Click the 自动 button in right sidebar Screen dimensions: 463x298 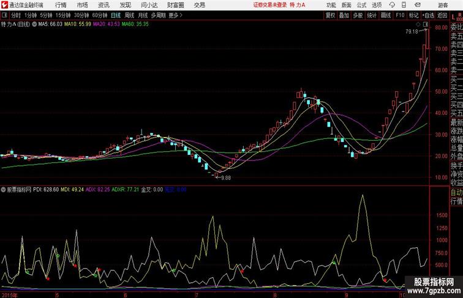pyautogui.click(x=456, y=193)
